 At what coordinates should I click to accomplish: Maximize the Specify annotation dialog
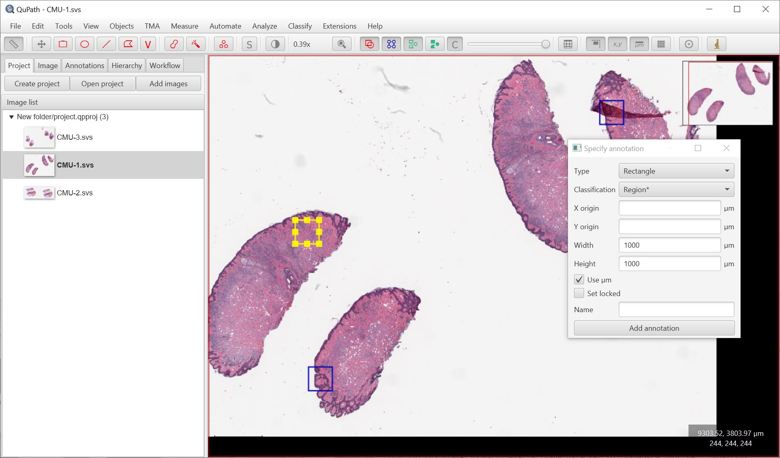click(698, 148)
